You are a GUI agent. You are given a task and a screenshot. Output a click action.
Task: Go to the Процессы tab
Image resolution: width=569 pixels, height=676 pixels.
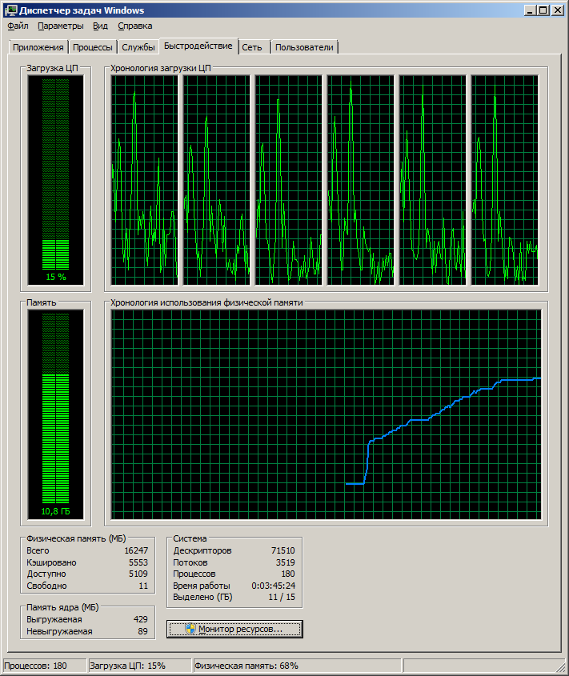tap(93, 47)
